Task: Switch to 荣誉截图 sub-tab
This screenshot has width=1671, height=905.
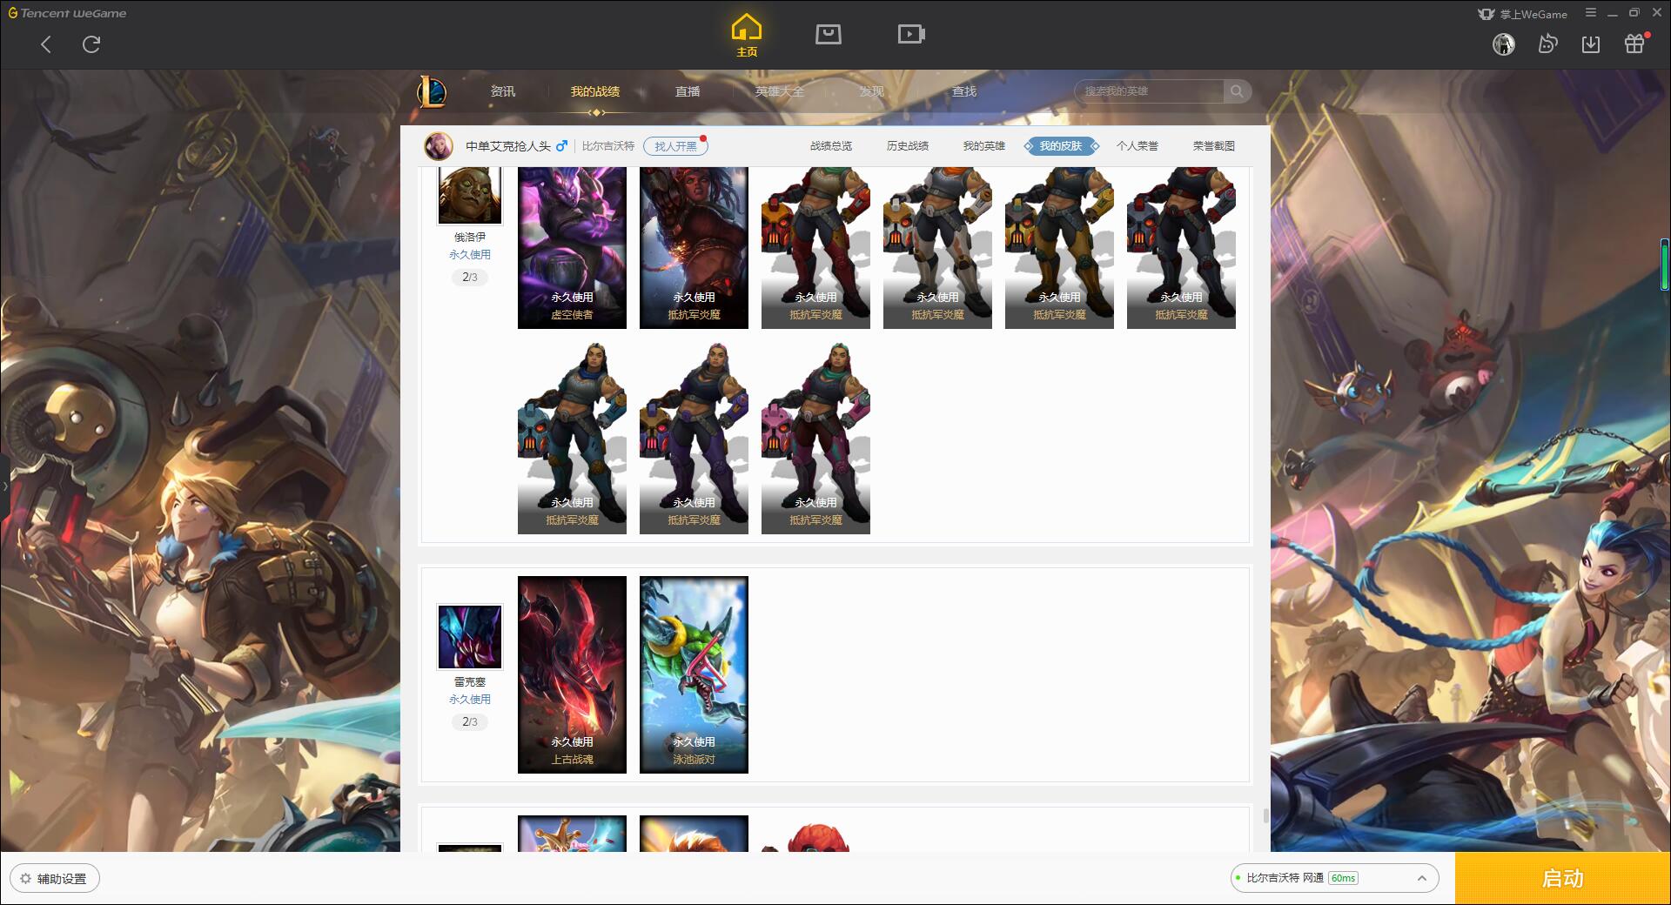Action: coord(1214,146)
